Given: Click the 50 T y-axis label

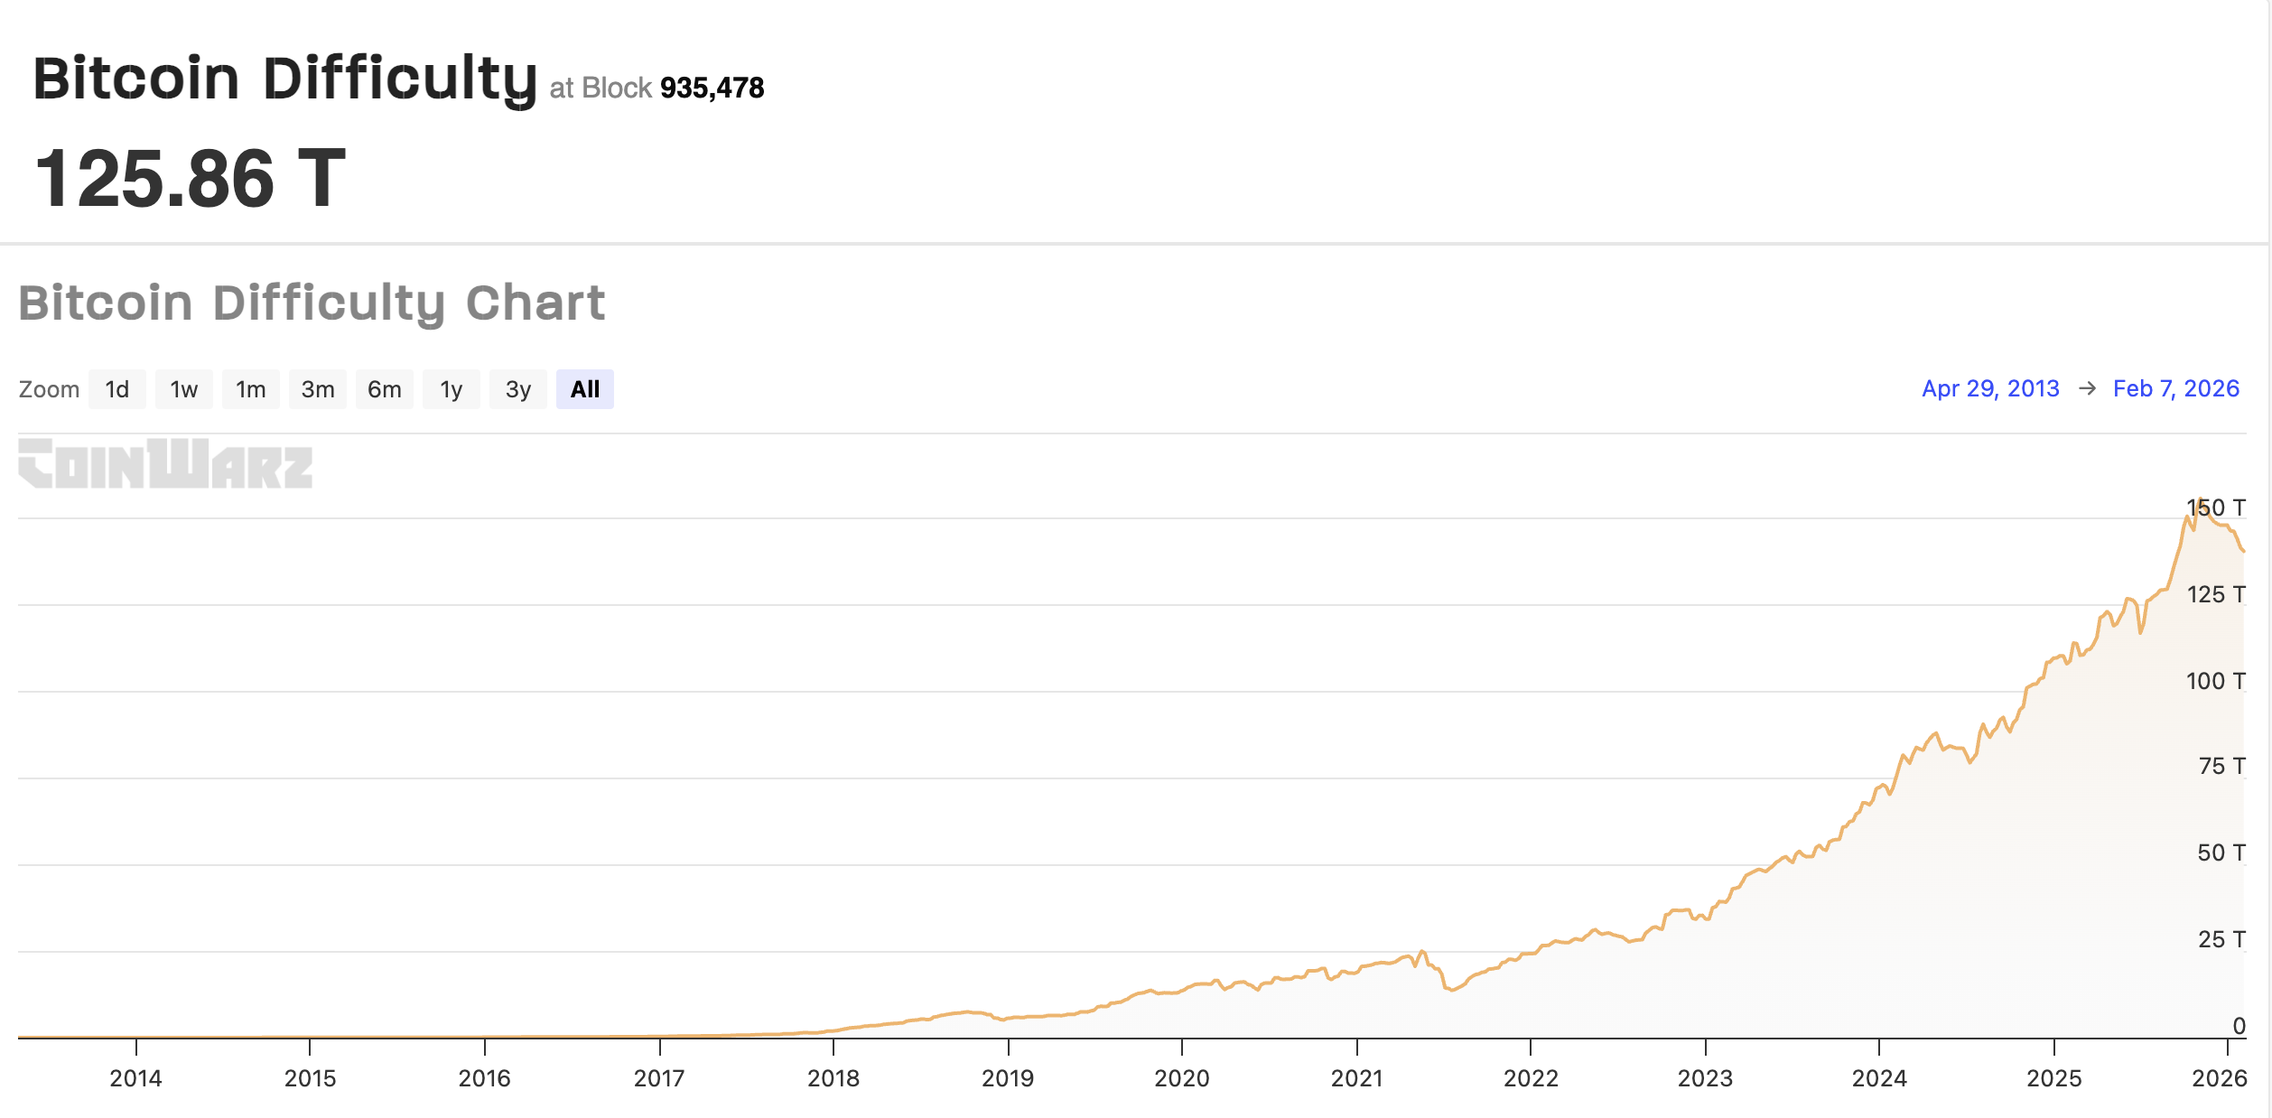Looking at the screenshot, I should (x=2220, y=852).
